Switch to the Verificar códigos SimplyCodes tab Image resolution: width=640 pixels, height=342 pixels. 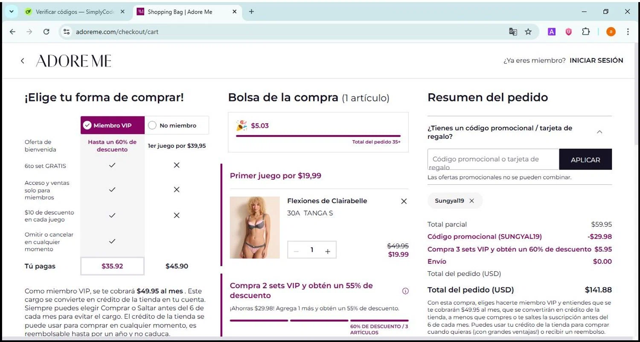coord(75,12)
